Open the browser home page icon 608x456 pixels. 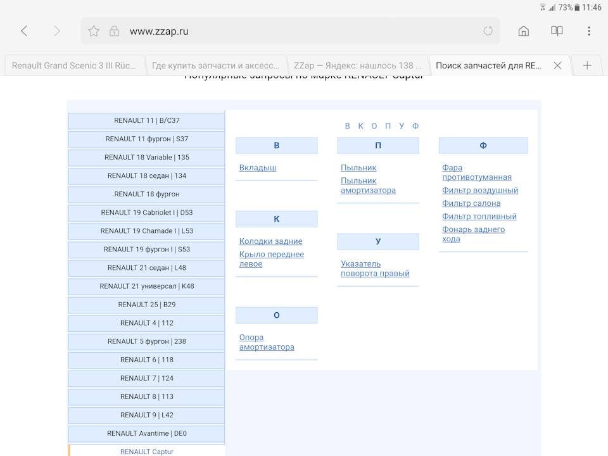click(524, 31)
